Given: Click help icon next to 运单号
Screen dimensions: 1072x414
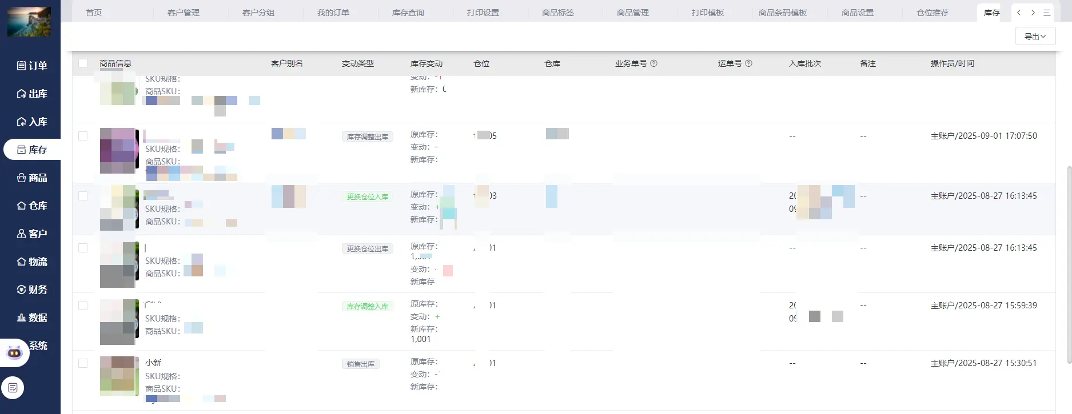Looking at the screenshot, I should pos(748,63).
